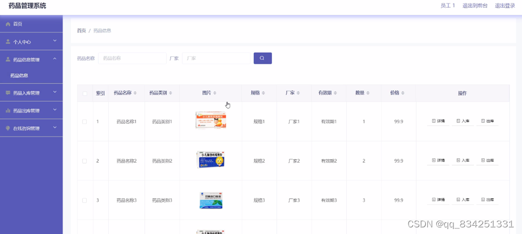Click 详情 button for 药品名称1

[x=438, y=121]
